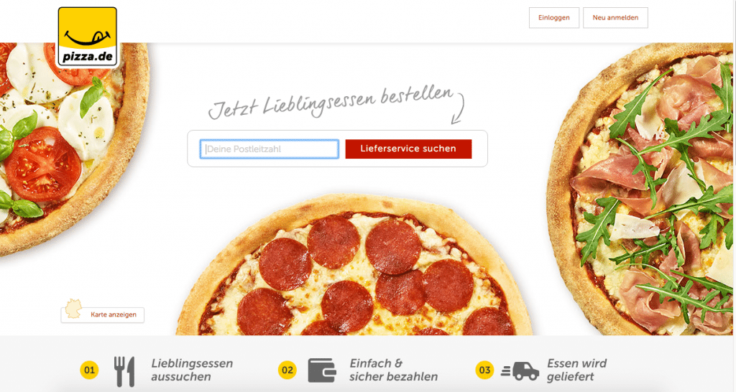Image resolution: width=736 pixels, height=392 pixels.
Task: Select the Essen wird geliefert text
Action: 577,370
